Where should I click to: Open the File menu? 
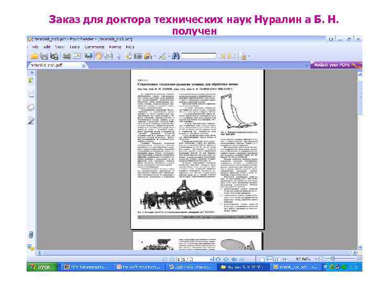tap(35, 47)
